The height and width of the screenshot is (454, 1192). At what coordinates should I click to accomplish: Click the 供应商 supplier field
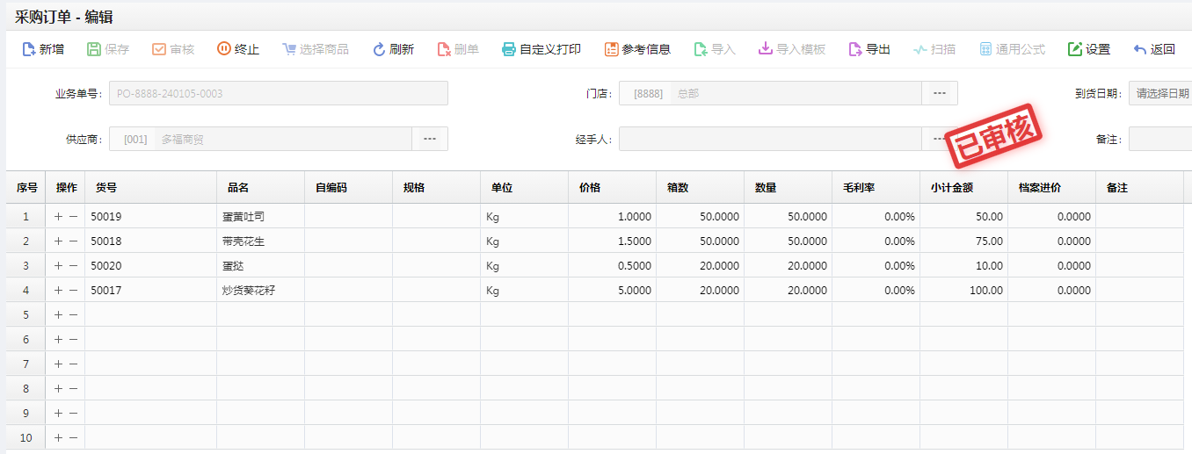point(260,139)
